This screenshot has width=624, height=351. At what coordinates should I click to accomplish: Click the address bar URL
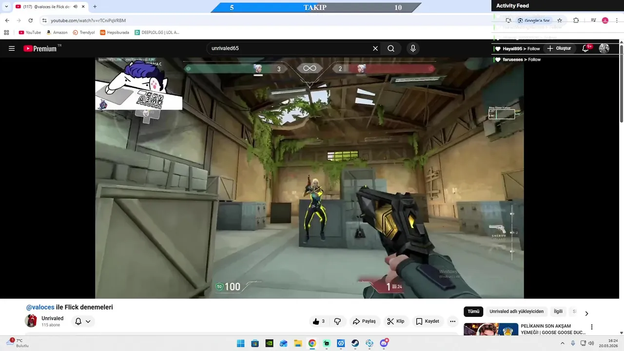pos(88,20)
